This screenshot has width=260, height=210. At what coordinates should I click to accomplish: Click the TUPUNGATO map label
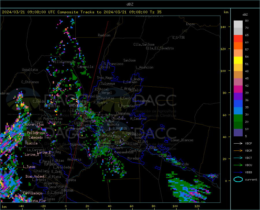(x=52, y=164)
